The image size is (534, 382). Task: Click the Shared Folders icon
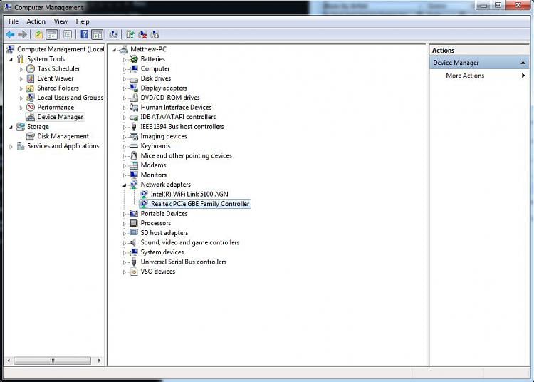31,88
